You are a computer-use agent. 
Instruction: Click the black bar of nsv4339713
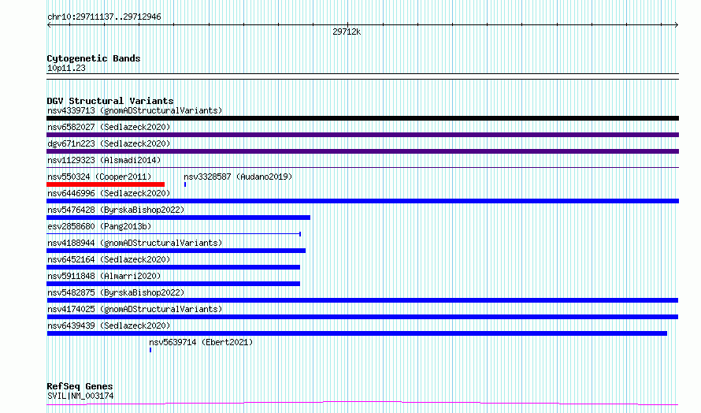(362, 118)
